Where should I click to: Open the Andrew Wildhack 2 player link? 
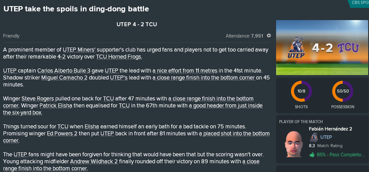(x=94, y=162)
